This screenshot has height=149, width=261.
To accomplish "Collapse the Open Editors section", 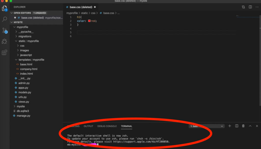I will [12, 13].
